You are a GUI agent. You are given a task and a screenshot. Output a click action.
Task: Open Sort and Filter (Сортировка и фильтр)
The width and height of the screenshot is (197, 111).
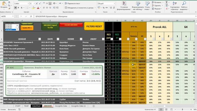(175, 6)
